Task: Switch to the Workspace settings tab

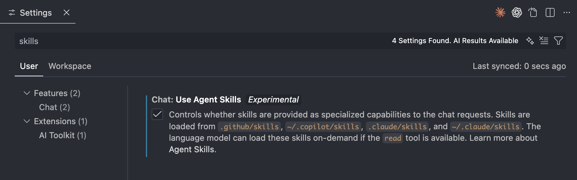Action: point(70,66)
